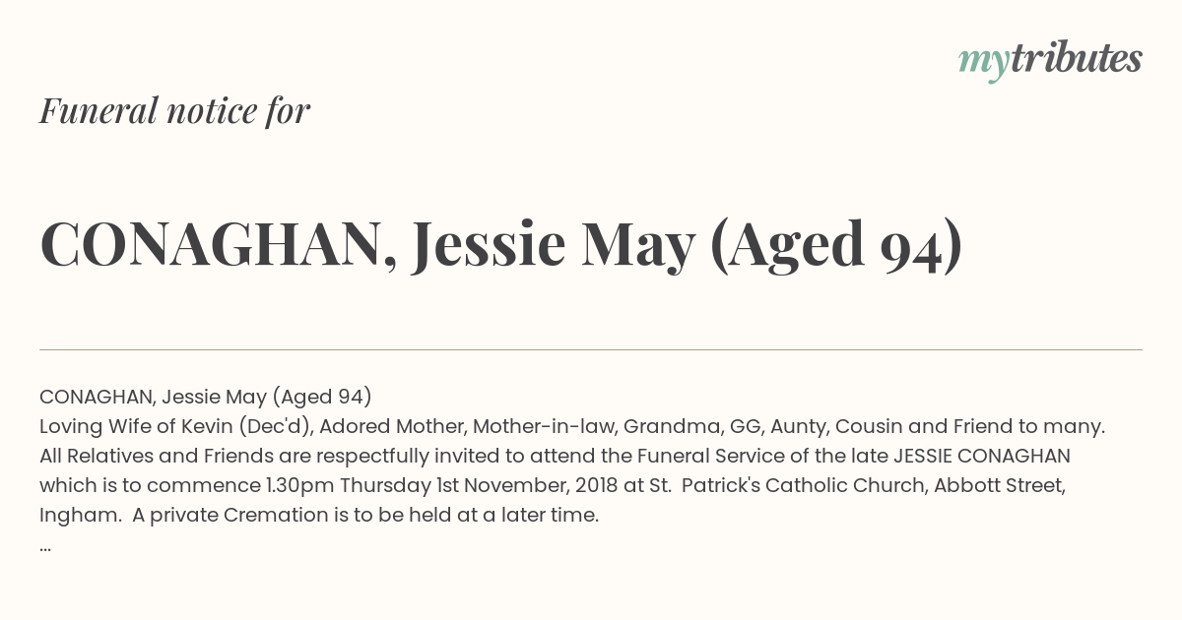Click the horizontal divider line
The image size is (1182, 620).
click(x=591, y=349)
